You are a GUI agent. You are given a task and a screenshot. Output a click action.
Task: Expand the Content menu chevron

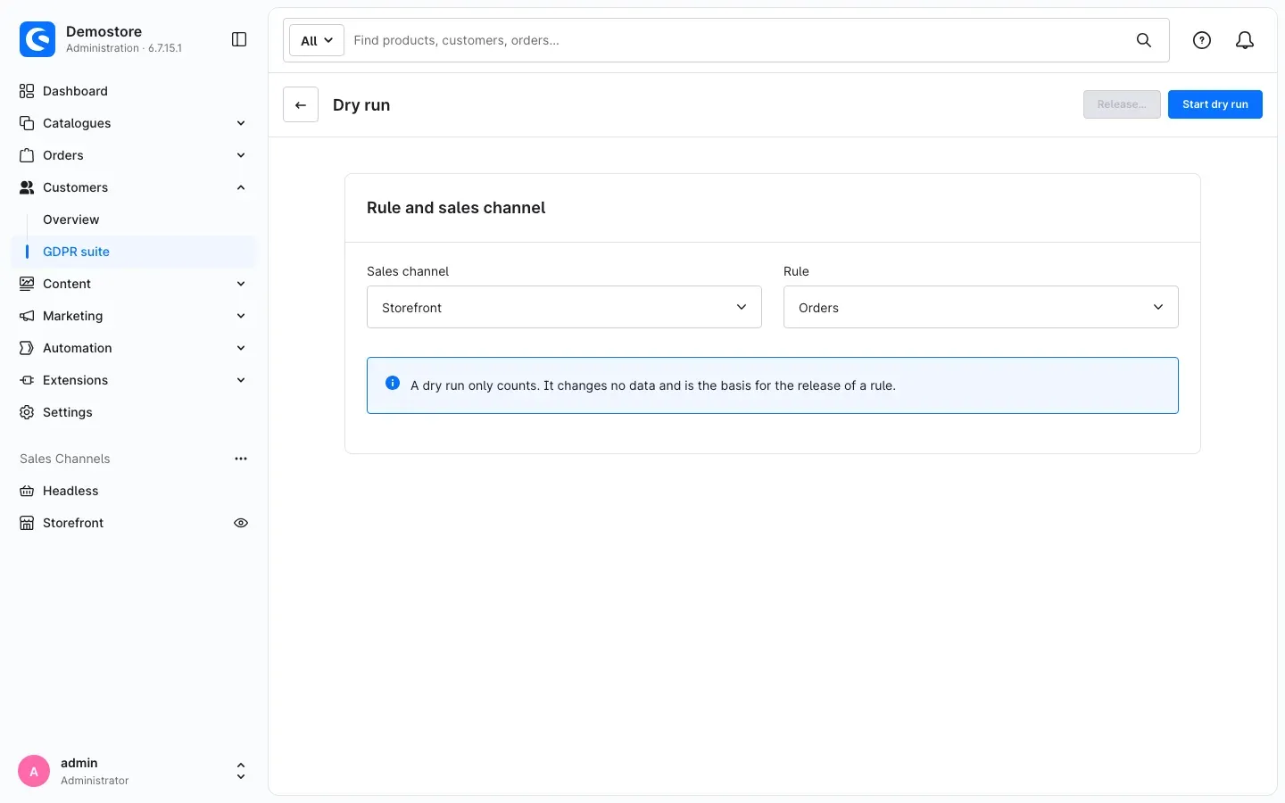pos(241,284)
